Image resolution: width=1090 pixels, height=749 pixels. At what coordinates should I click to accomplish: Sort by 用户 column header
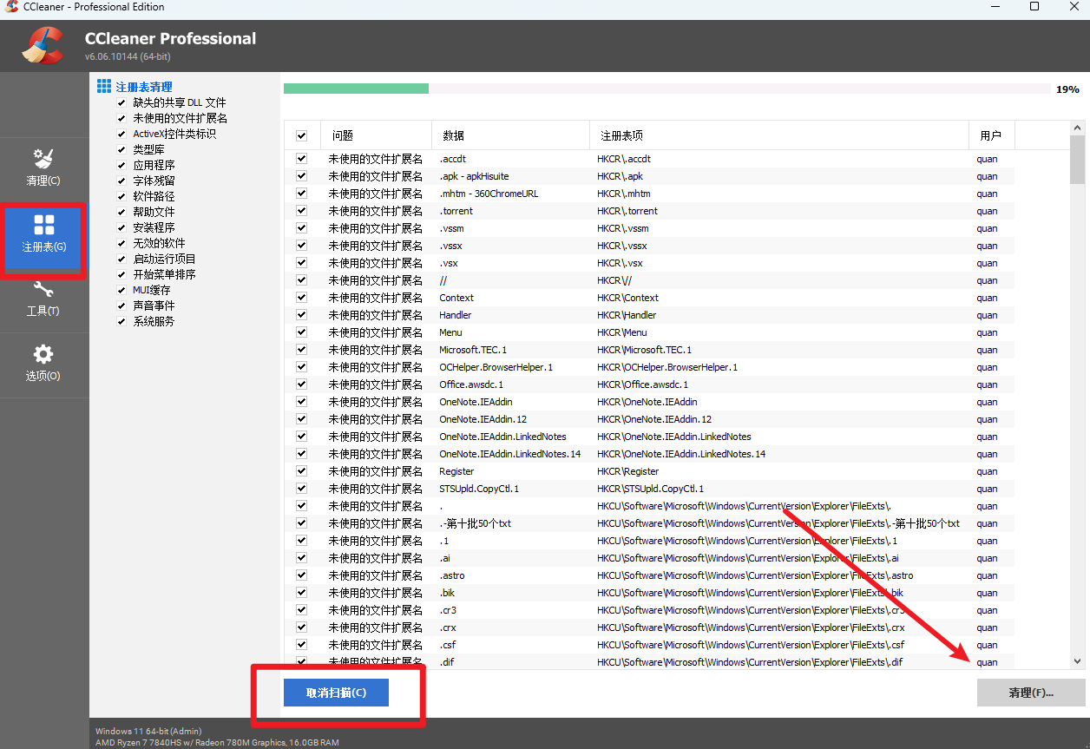[x=992, y=135]
